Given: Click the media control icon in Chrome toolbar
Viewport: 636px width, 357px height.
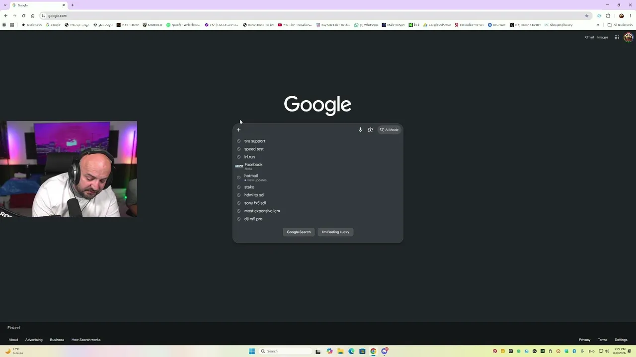Looking at the screenshot, I should [599, 16].
